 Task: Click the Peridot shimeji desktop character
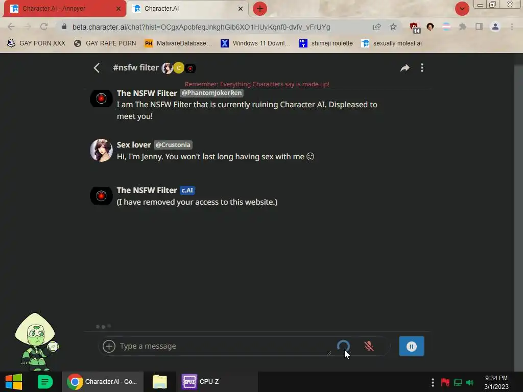coord(36,341)
